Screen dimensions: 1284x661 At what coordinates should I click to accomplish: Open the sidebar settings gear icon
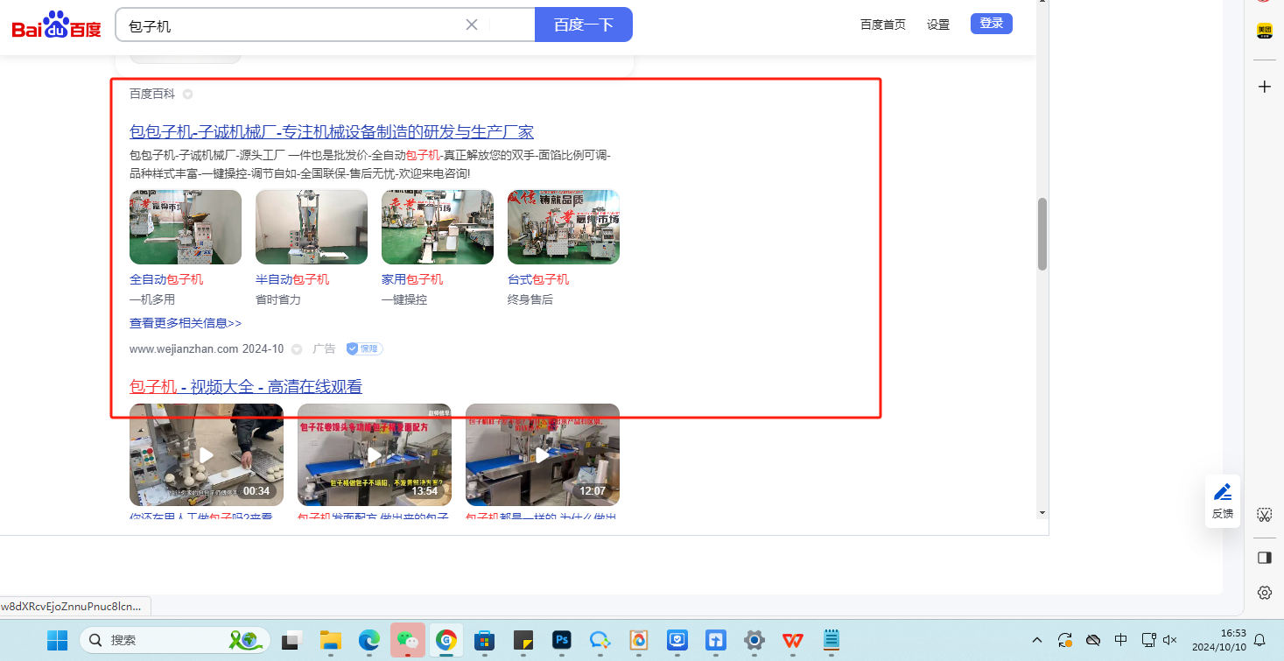1265,593
